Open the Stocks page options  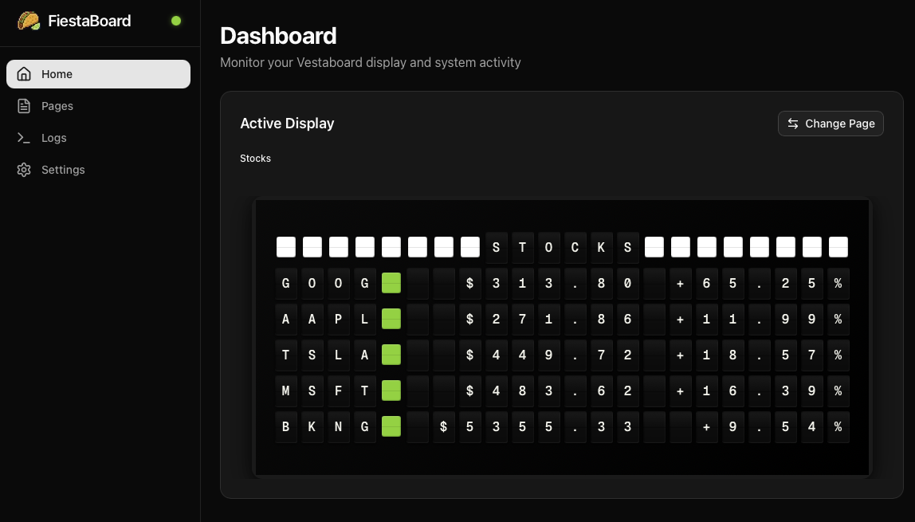coord(255,158)
